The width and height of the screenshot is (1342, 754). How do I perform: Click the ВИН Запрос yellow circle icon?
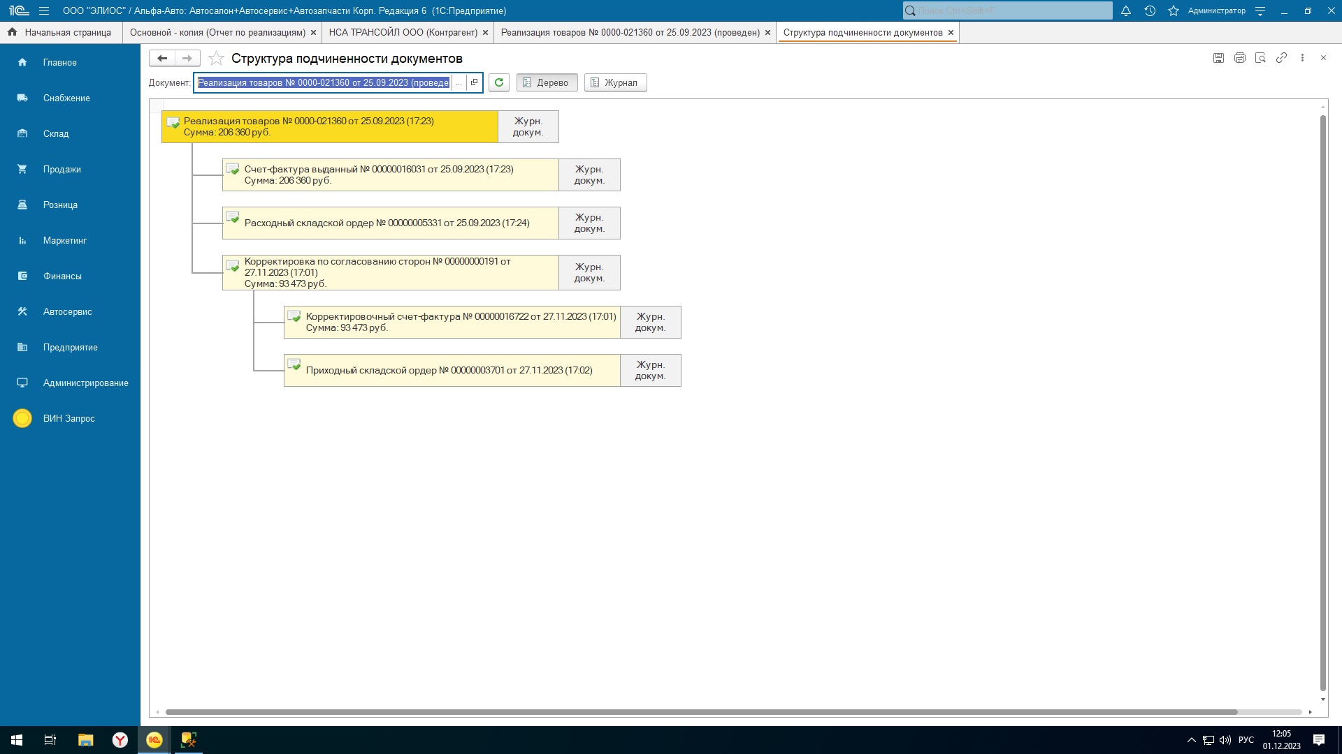[x=22, y=418]
